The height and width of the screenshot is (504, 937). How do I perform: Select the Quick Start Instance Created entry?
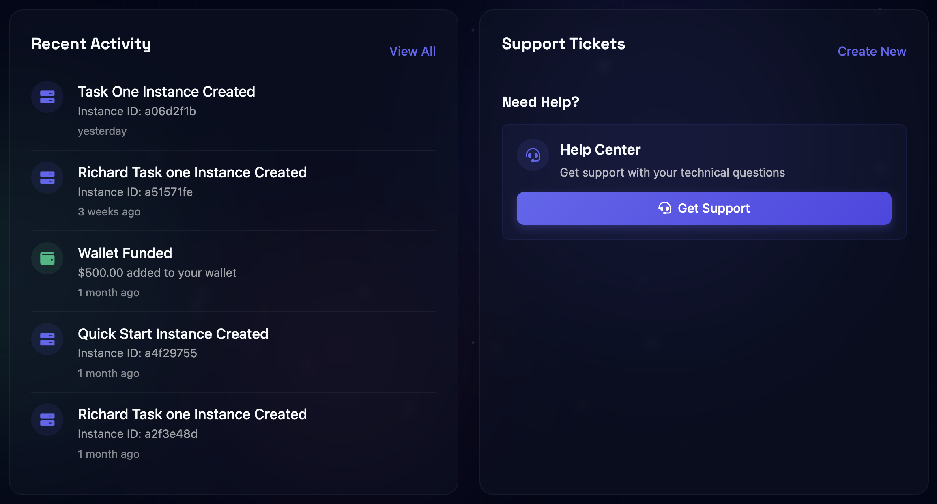[x=173, y=333]
